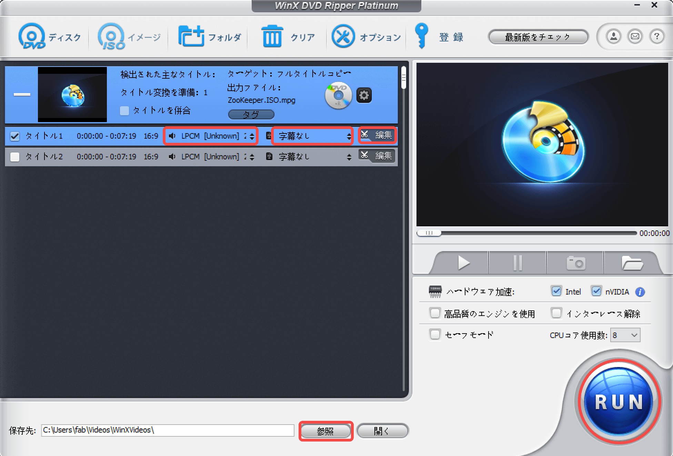
Task: Take a snapshot with camera icon
Action: click(x=575, y=263)
